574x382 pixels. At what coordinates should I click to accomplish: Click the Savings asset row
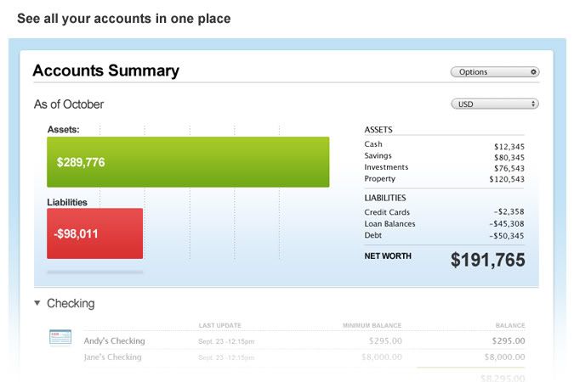[x=444, y=157]
